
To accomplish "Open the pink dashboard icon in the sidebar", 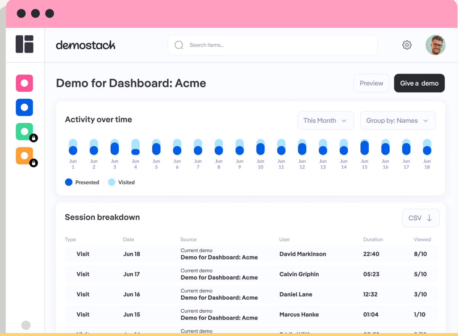I will point(24,83).
